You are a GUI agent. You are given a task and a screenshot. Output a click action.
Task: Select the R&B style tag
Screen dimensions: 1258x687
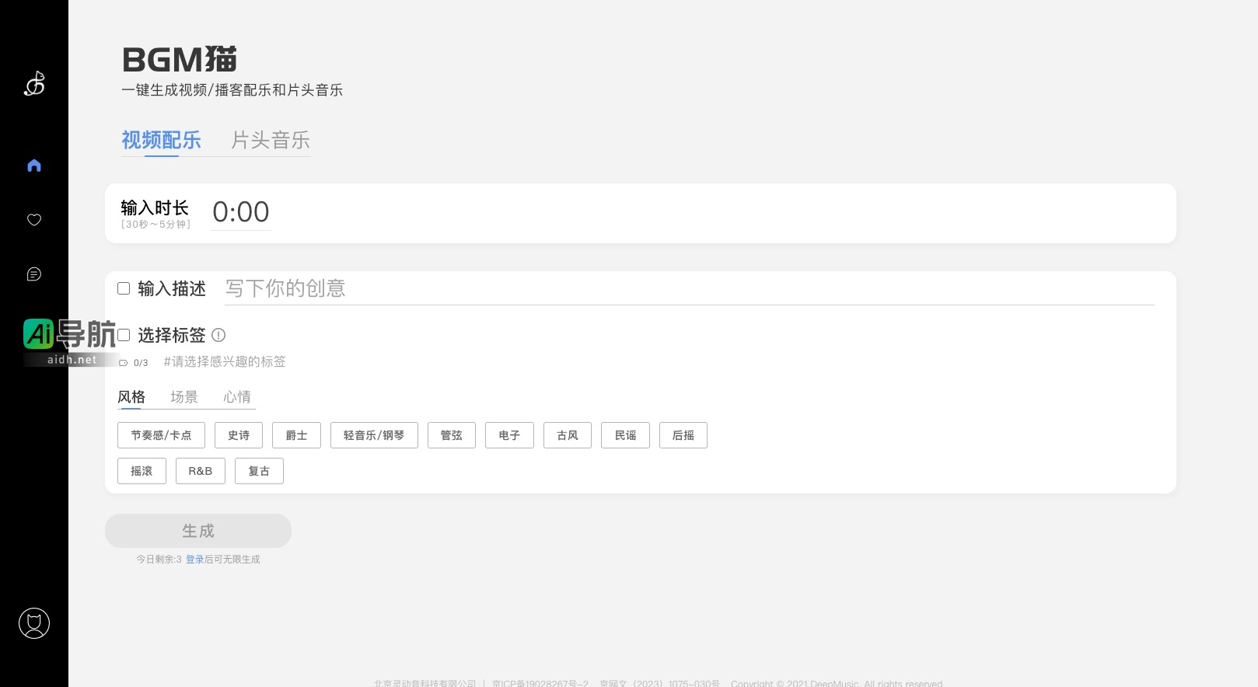200,471
